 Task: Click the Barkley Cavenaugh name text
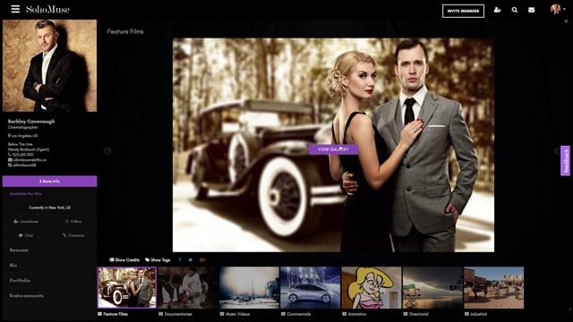pyautogui.click(x=31, y=122)
